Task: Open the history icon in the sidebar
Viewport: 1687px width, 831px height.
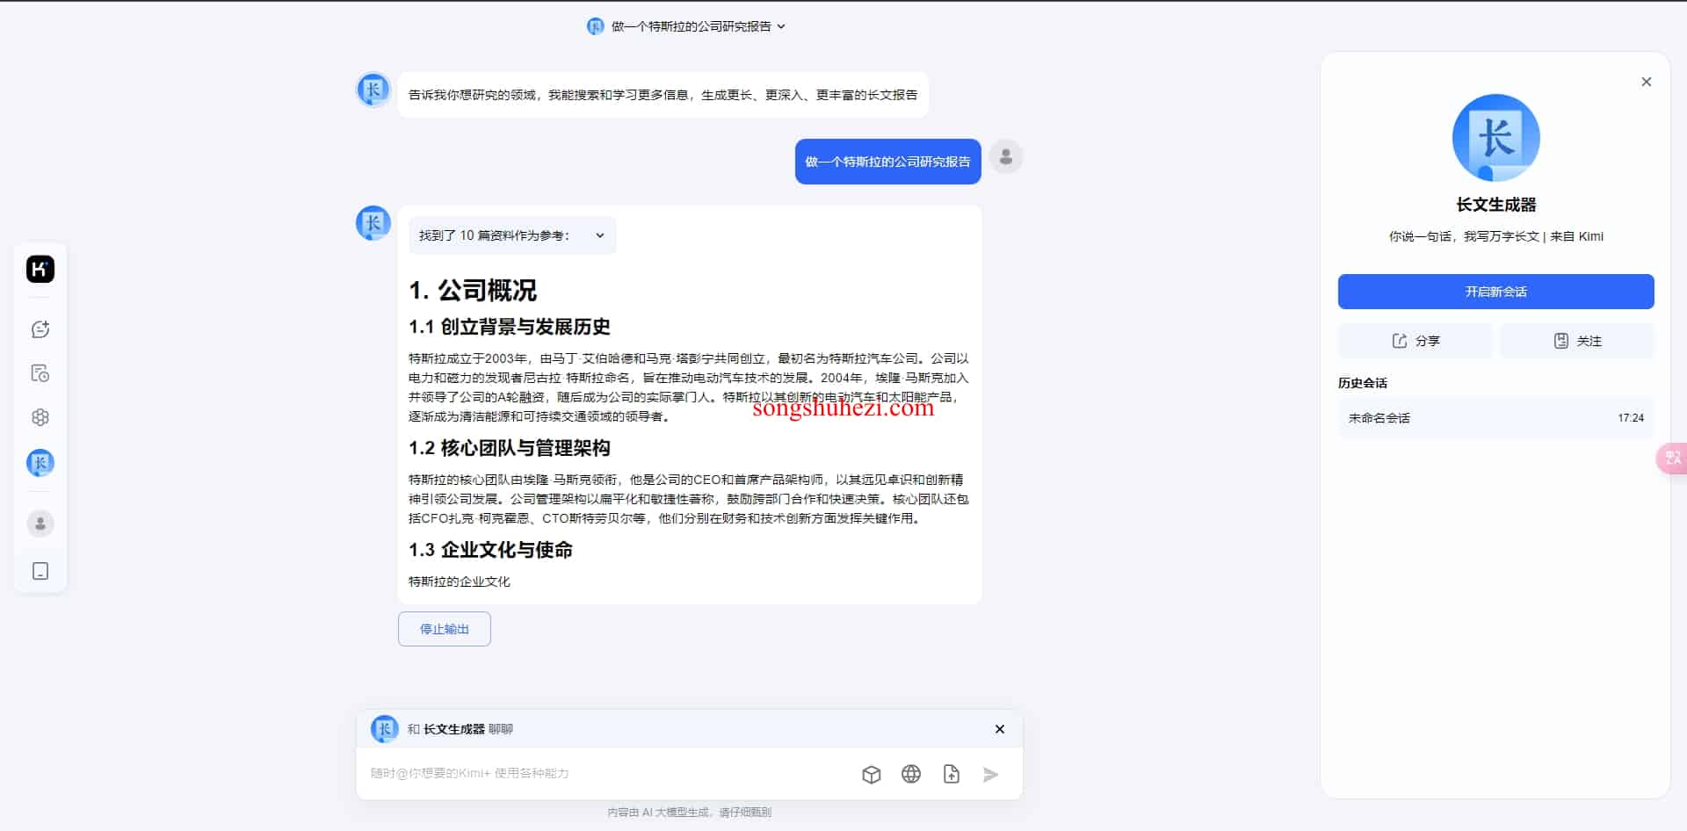Action: (x=40, y=373)
